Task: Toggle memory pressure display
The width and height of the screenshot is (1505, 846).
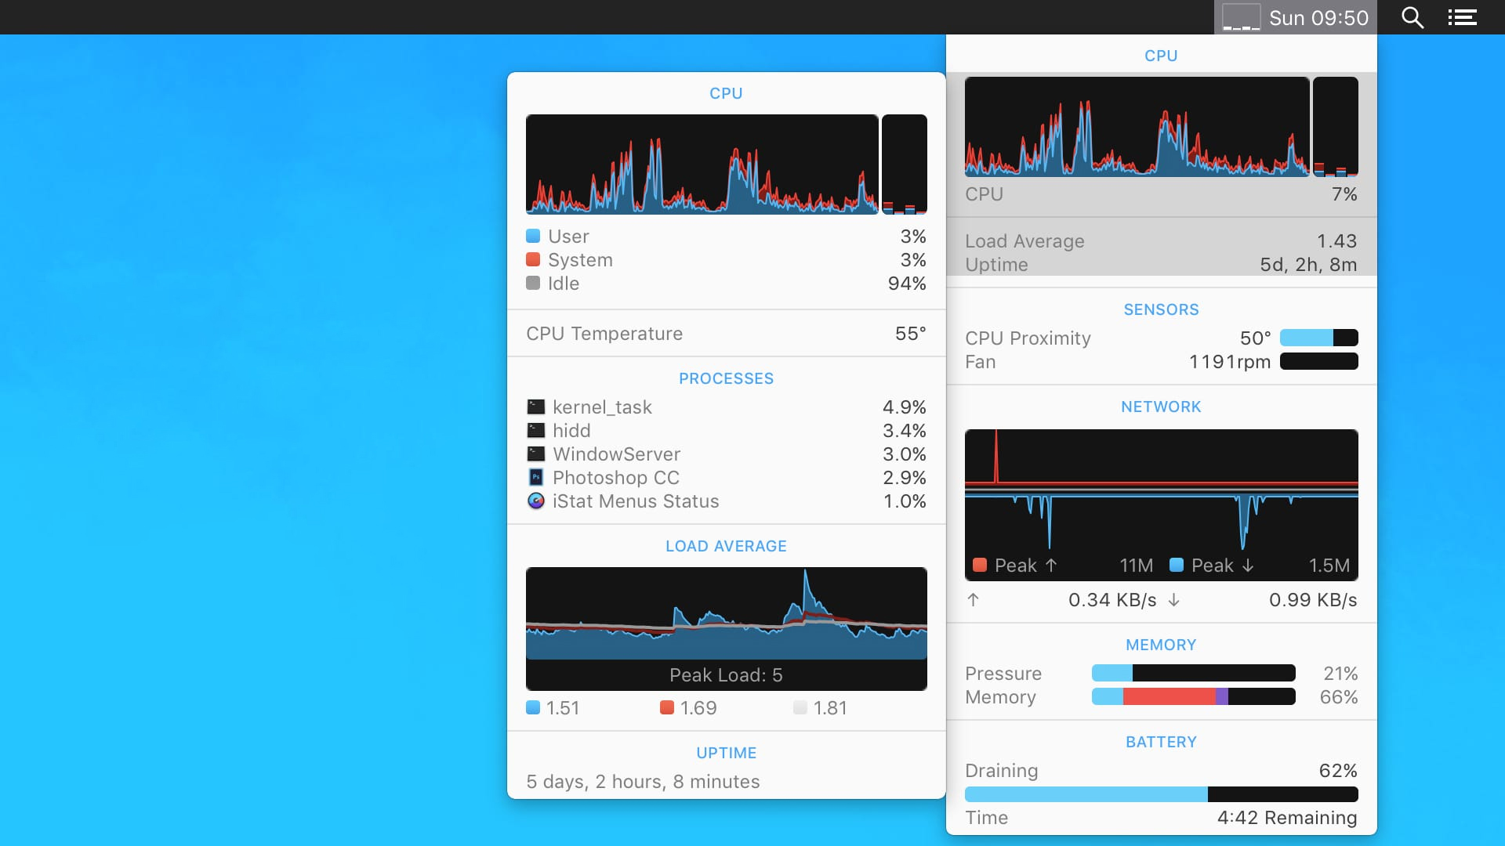Action: 1160,674
